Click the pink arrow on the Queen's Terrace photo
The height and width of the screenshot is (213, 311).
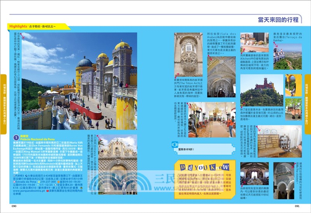tap(276, 51)
